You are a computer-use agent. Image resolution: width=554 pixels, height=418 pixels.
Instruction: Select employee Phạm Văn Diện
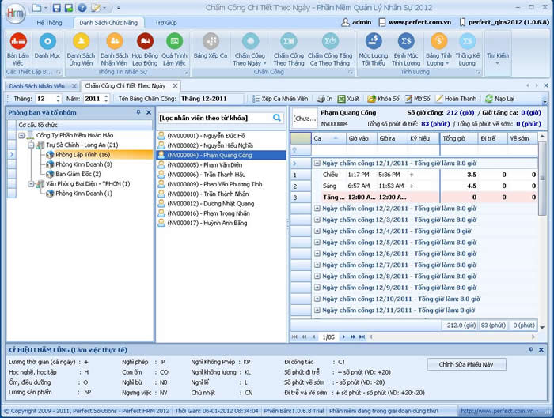click(204, 164)
